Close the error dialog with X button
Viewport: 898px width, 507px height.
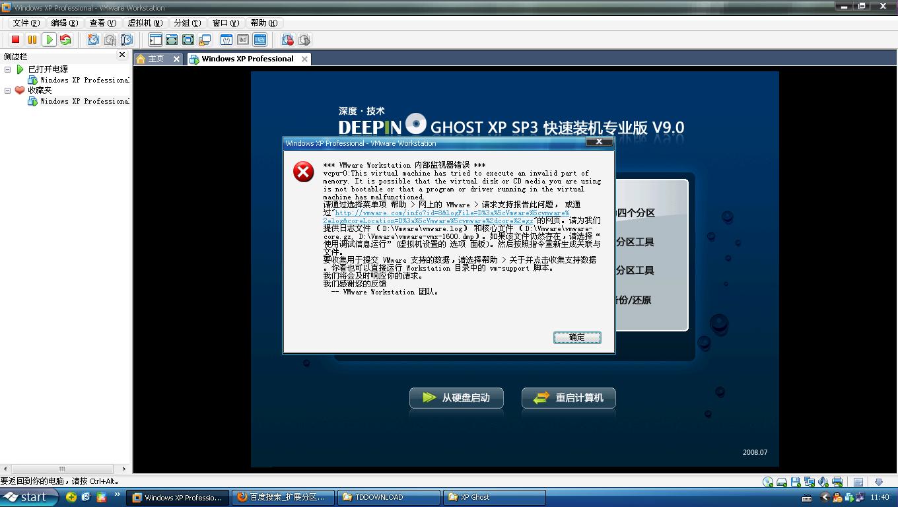(x=599, y=142)
